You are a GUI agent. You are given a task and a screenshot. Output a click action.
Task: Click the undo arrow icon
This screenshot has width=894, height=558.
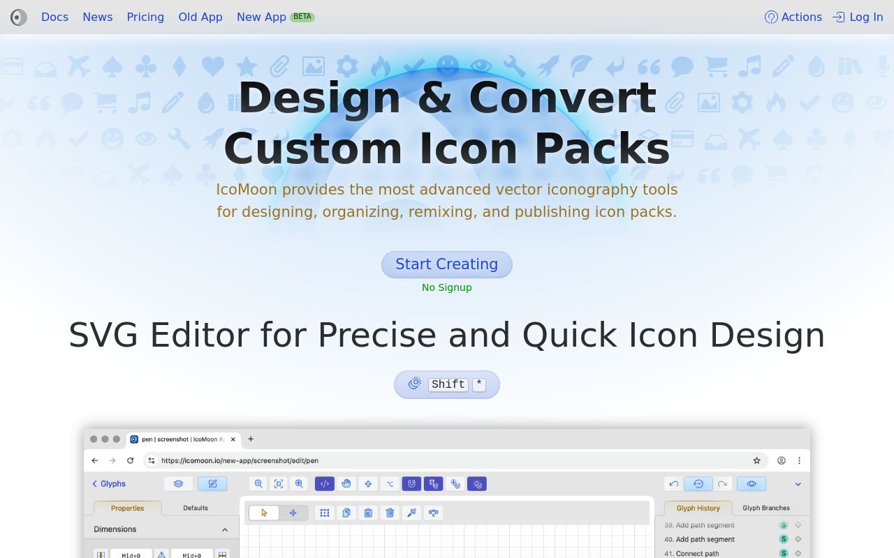[x=673, y=483]
